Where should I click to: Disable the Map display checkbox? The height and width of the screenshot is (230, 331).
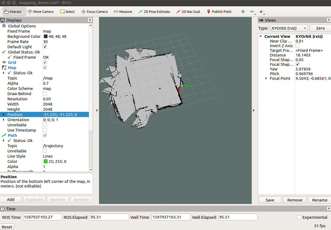pos(45,67)
